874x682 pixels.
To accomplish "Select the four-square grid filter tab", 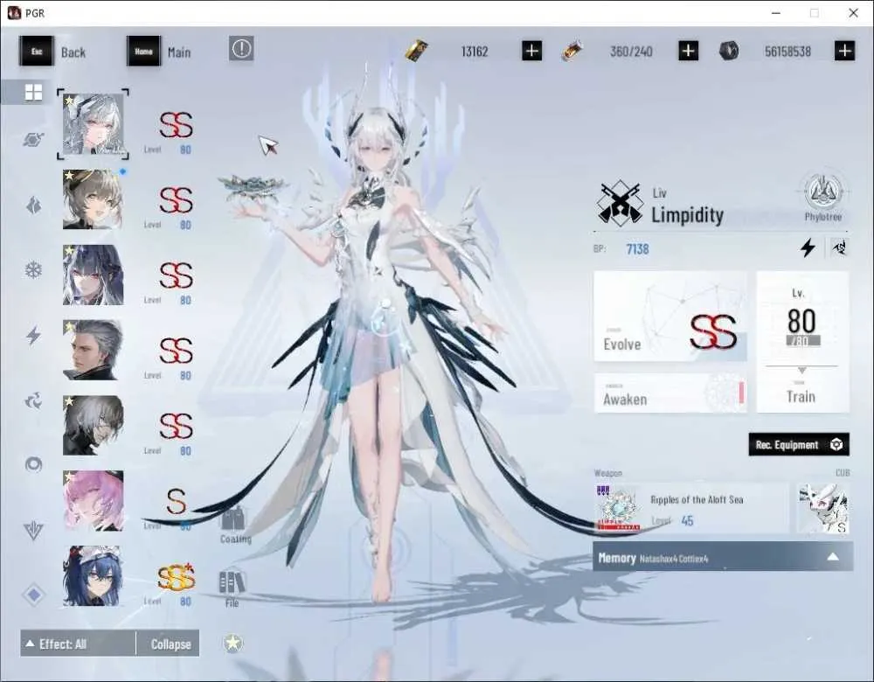I will point(33,92).
